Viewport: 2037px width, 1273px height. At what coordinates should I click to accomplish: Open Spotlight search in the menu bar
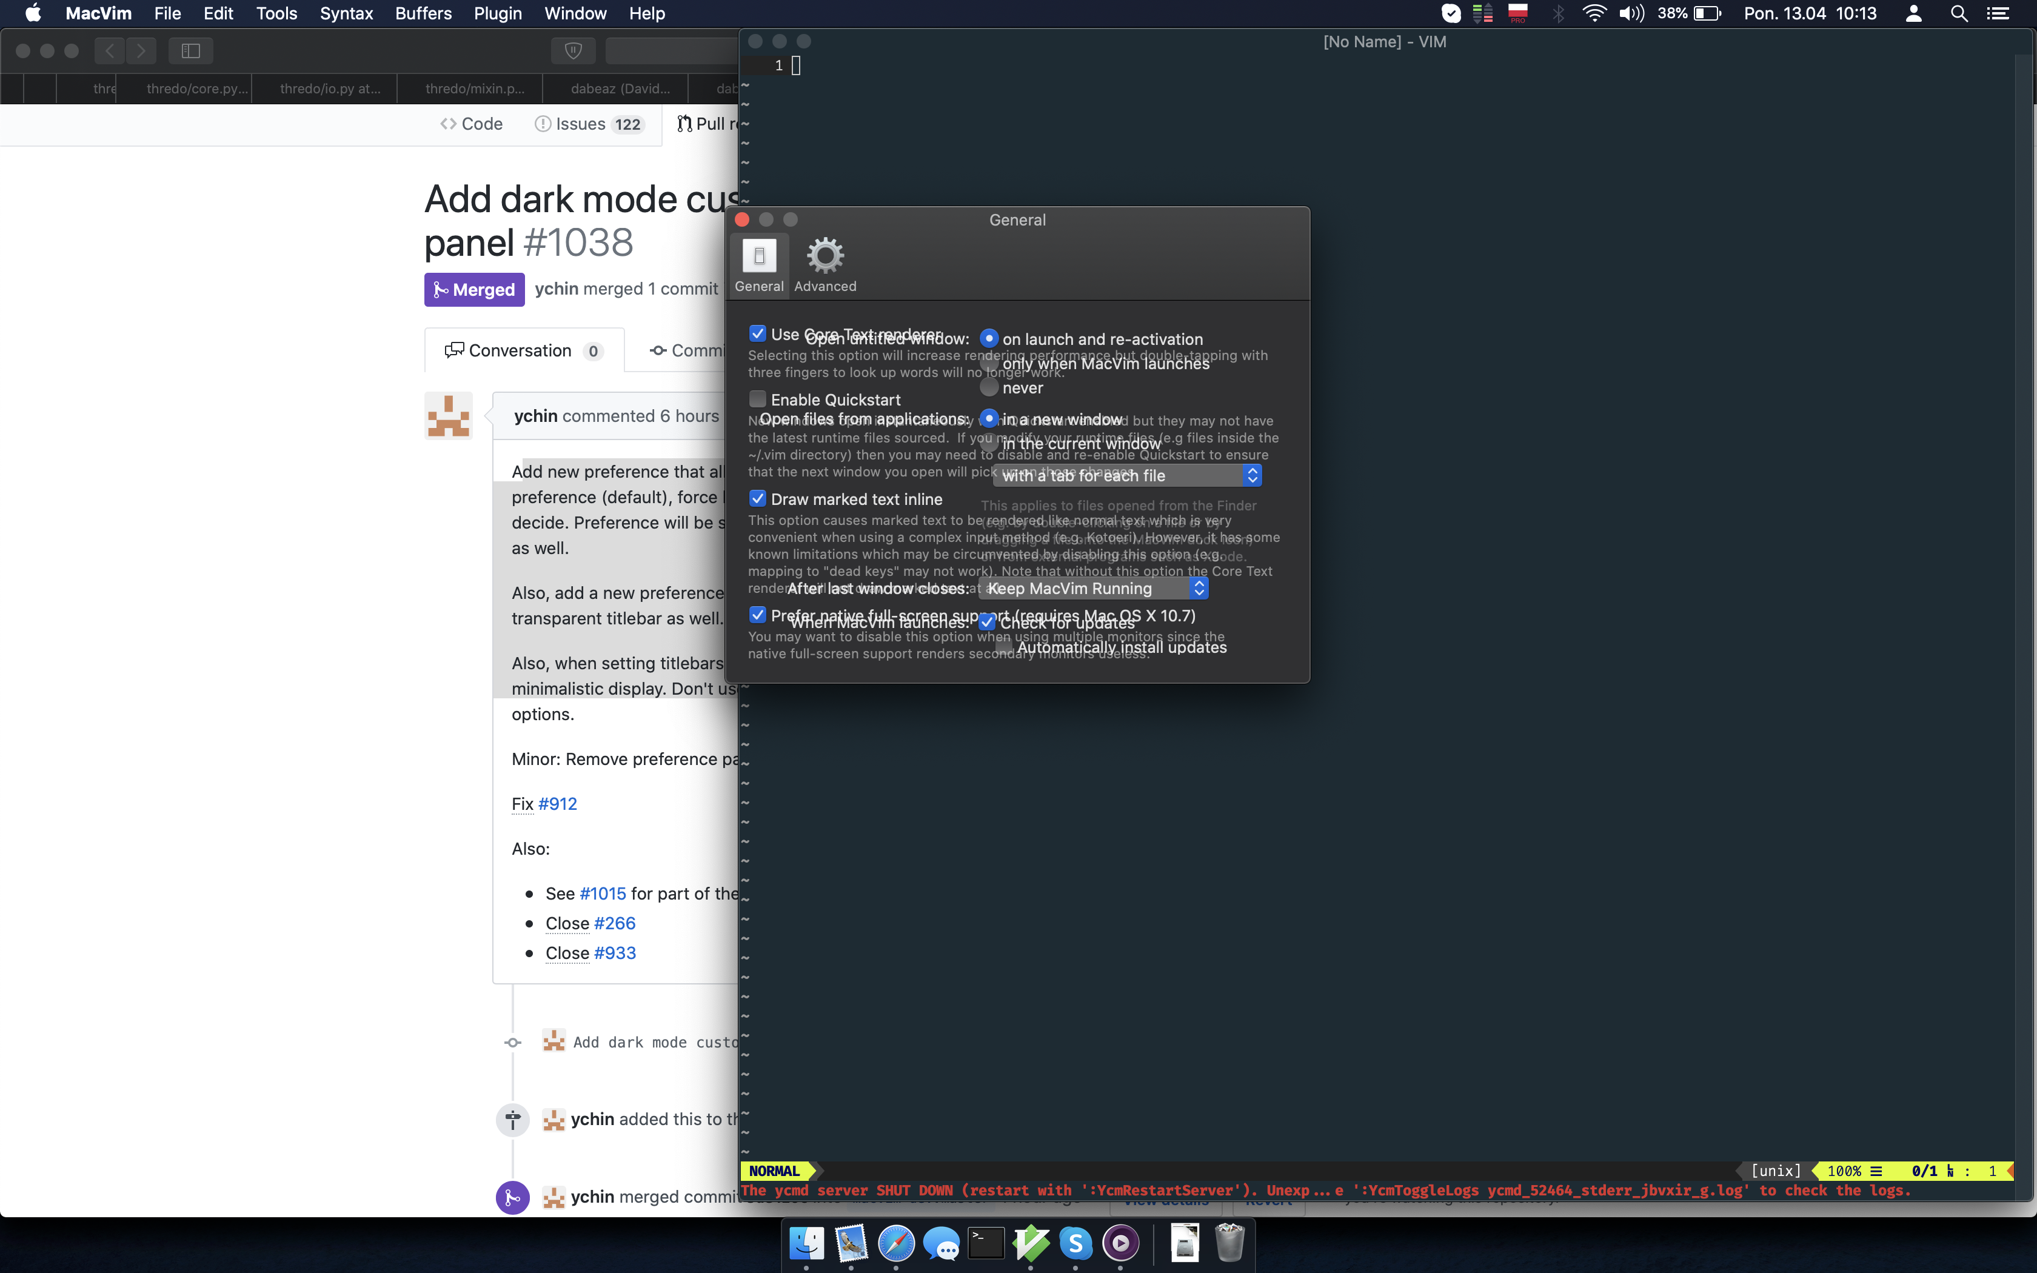[1959, 13]
